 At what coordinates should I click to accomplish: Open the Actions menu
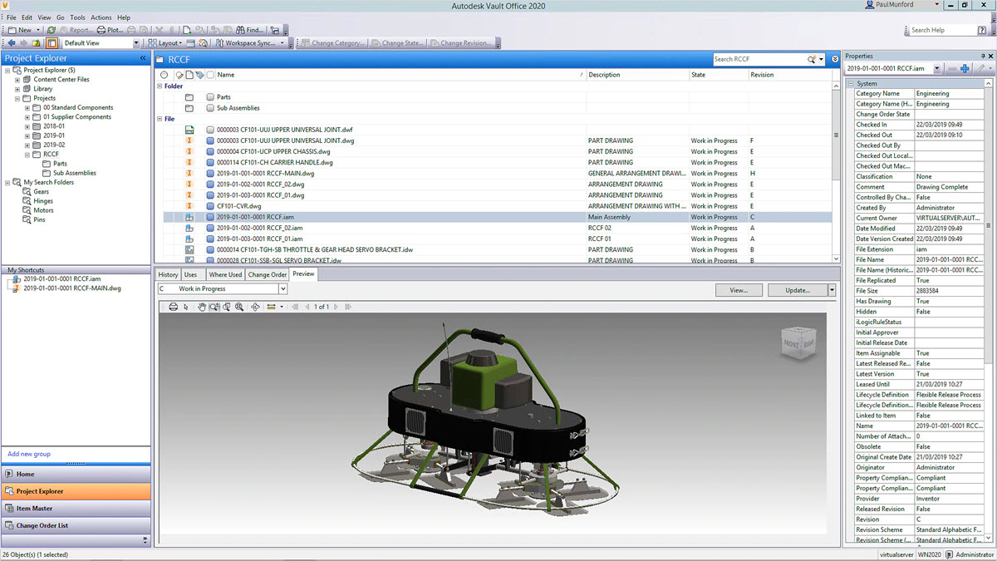tap(101, 17)
